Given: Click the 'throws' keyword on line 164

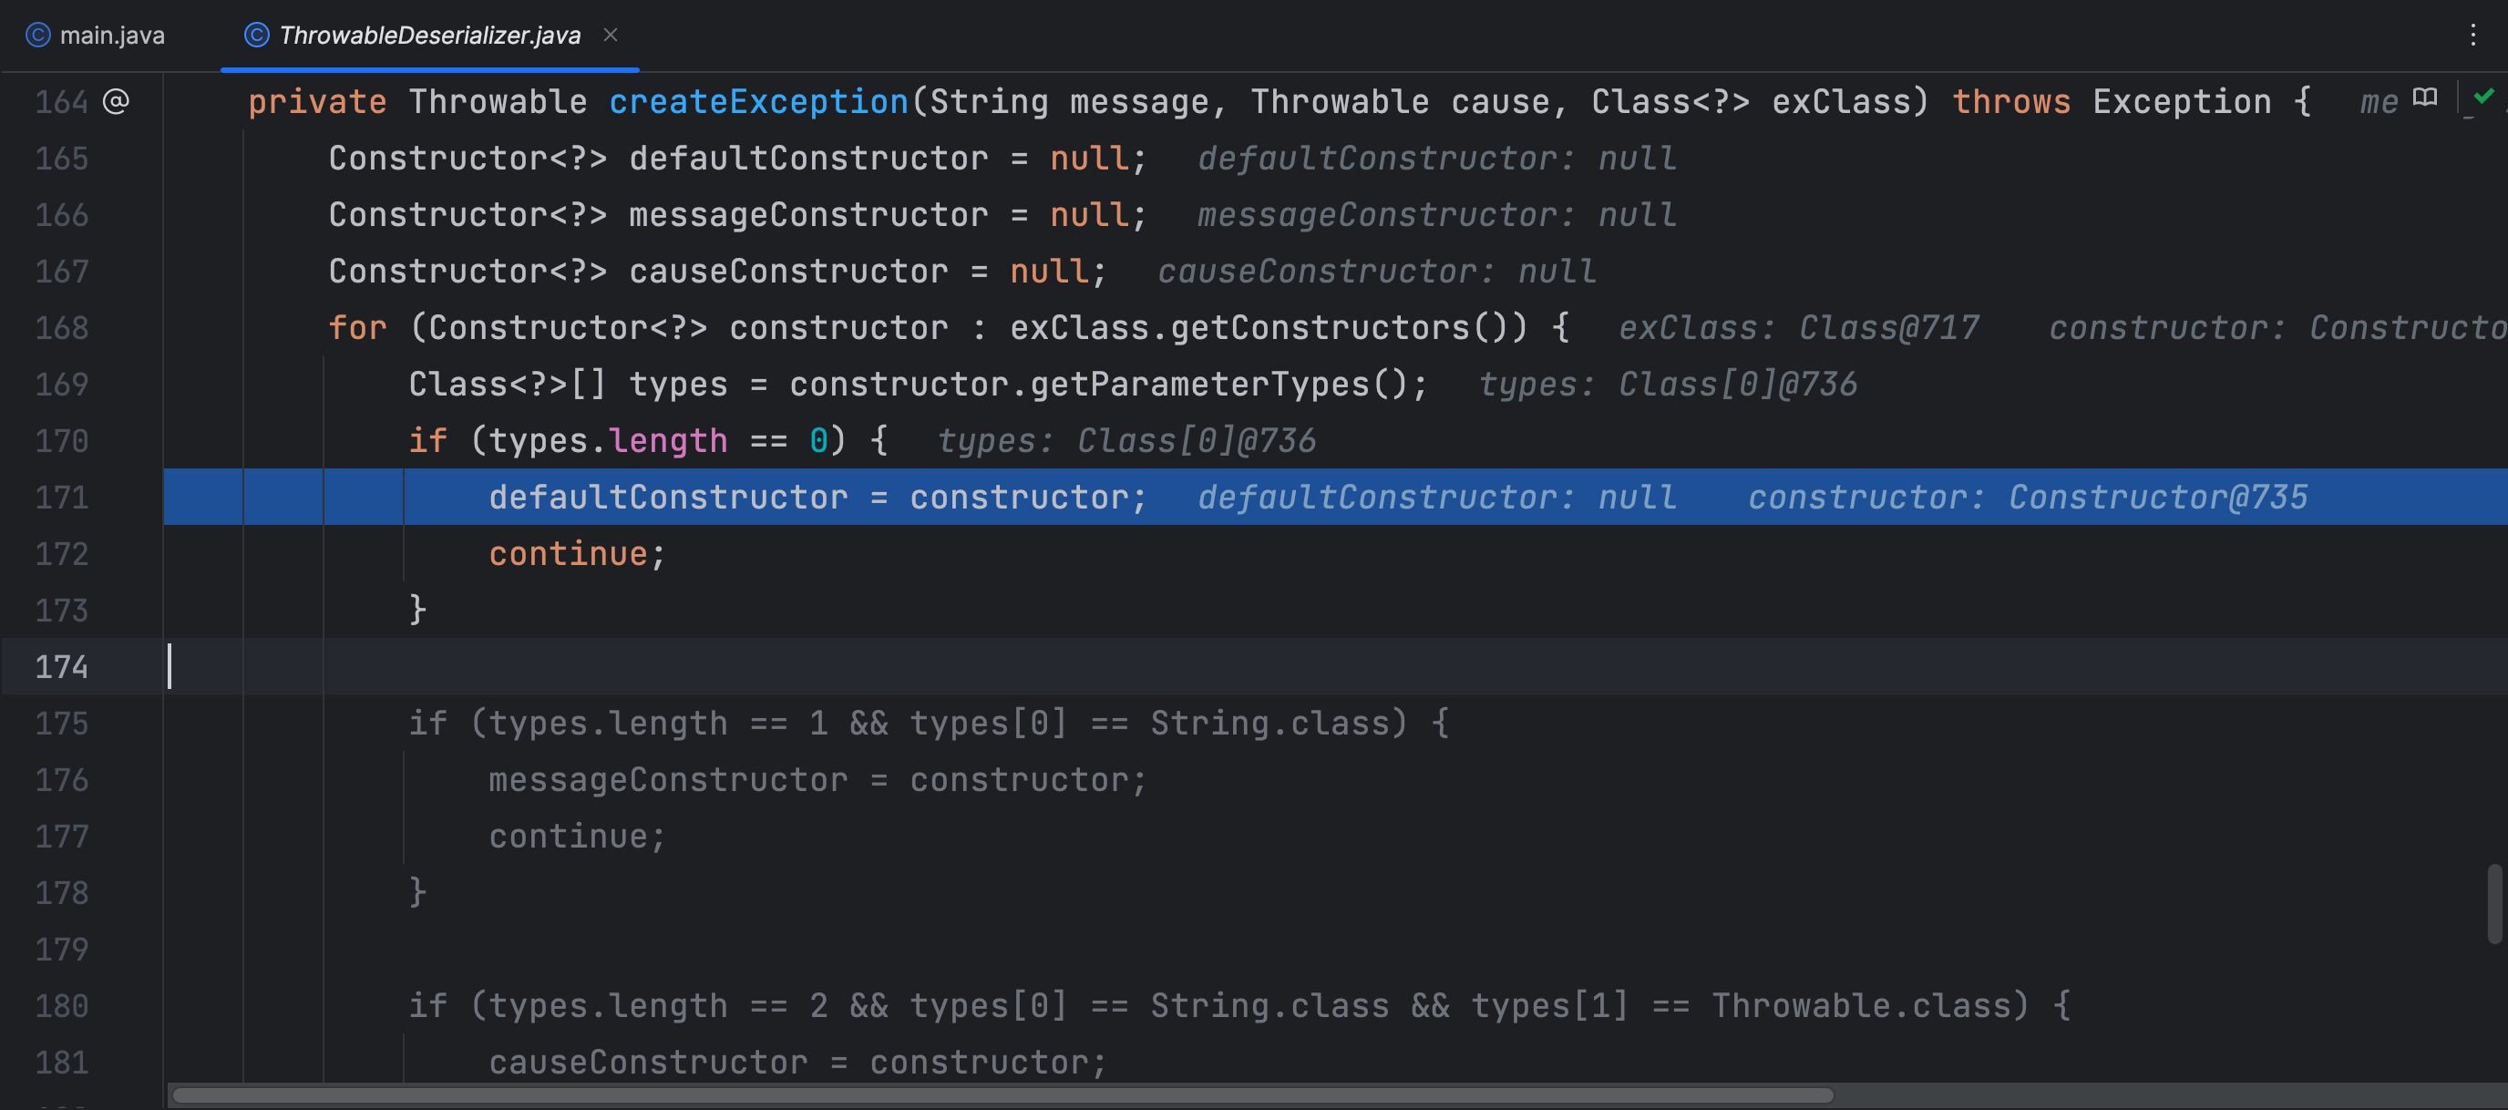Looking at the screenshot, I should pyautogui.click(x=2011, y=102).
